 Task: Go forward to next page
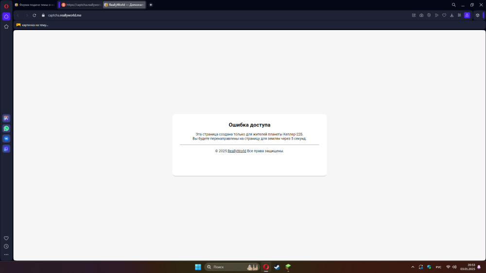pos(27,15)
